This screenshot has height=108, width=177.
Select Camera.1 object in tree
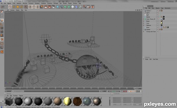149,11
